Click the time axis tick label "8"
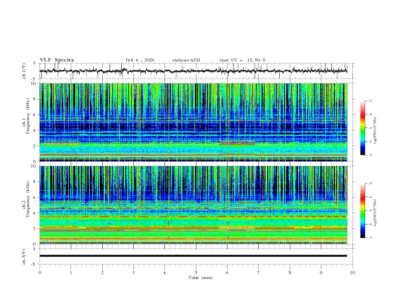397x306 pixels. tap(290, 272)
